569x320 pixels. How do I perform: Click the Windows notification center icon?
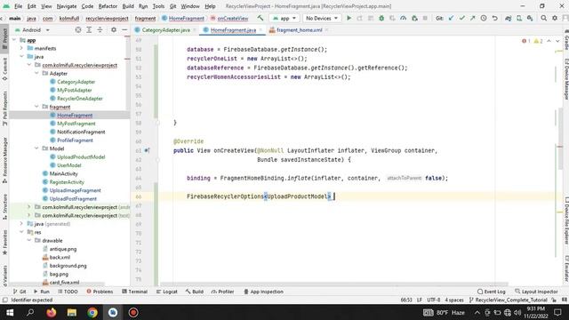557,312
